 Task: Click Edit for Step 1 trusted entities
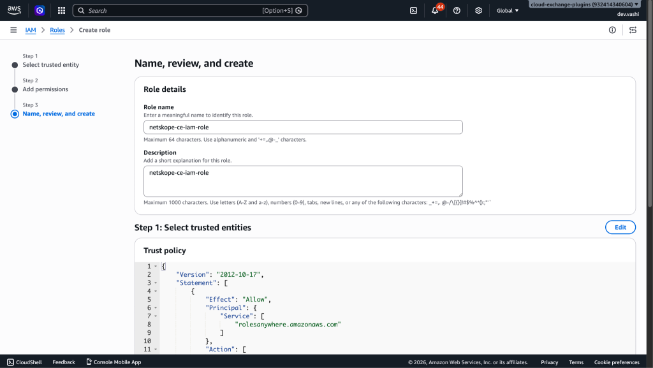point(620,227)
